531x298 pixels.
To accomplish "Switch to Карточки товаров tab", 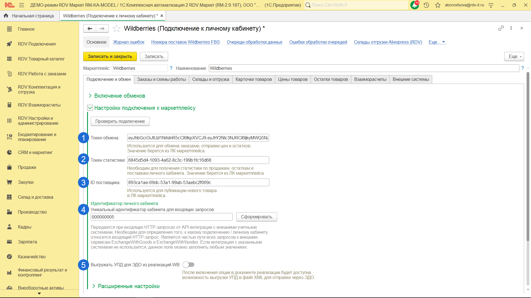I will (253, 79).
